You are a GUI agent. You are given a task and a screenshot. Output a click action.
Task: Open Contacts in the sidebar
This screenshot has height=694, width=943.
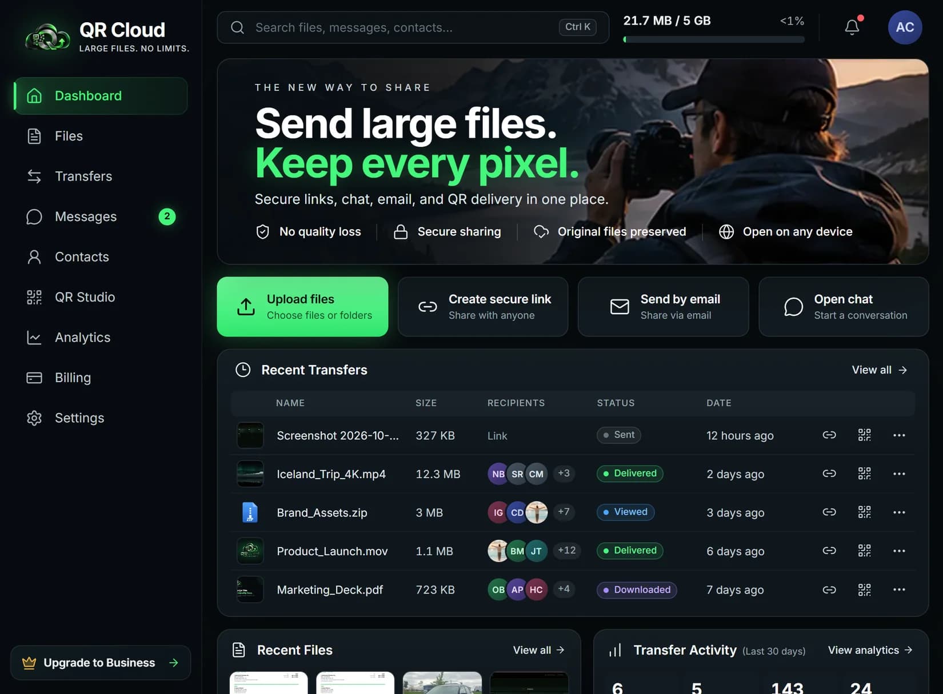click(101, 257)
